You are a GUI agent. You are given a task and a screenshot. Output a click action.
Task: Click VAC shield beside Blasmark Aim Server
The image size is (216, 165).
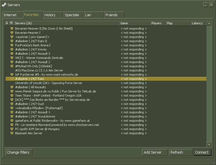coord(12,133)
